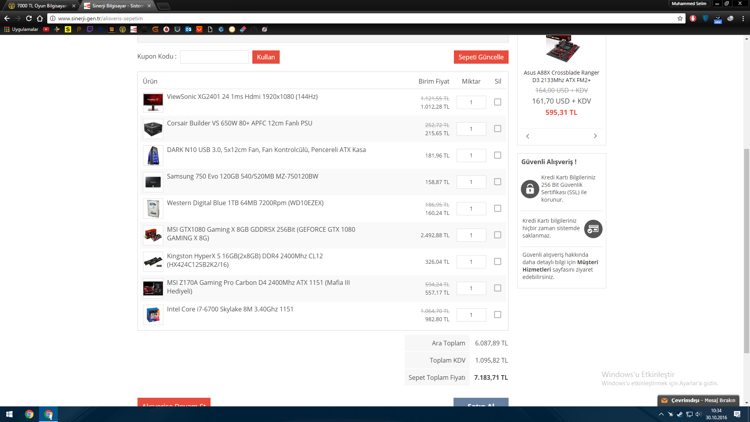Bookmark this page with the star icon
The height and width of the screenshot is (422, 750).
click(x=680, y=18)
